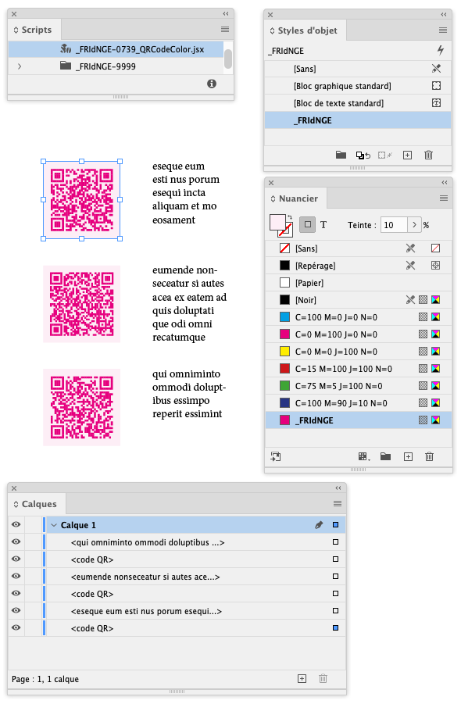The width and height of the screenshot is (461, 704).
Task: Delete selected swatch in Nuancier
Action: pos(430,456)
